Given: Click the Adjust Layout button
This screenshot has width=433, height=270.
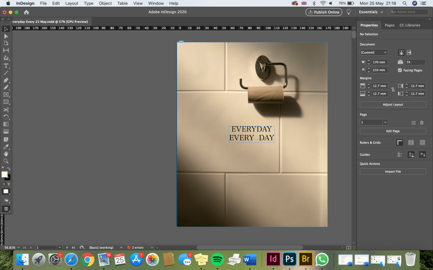Looking at the screenshot, I should 393,105.
